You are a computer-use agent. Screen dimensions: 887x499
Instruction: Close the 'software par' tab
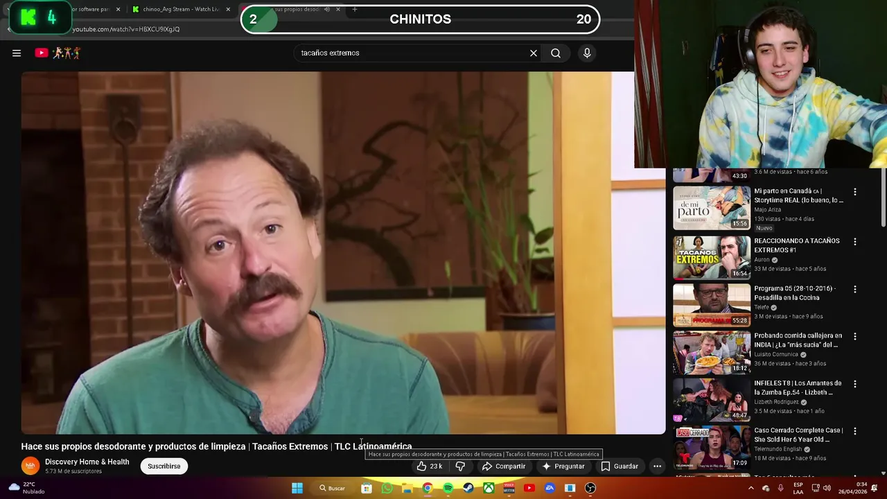point(118,9)
